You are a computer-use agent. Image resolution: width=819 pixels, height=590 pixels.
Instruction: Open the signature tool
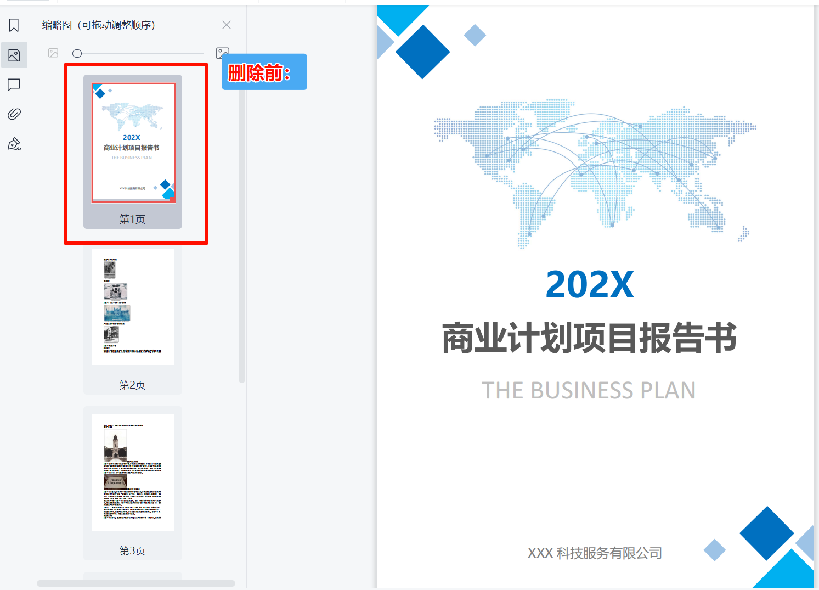pyautogui.click(x=14, y=144)
